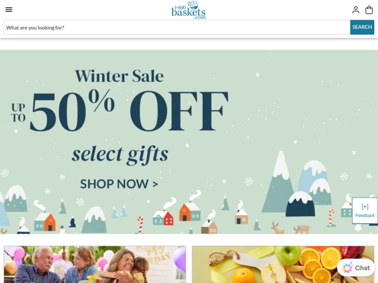Screen dimensions: 378x283
Task: Click the colorful flower Chat icon
Action: pos(347,268)
